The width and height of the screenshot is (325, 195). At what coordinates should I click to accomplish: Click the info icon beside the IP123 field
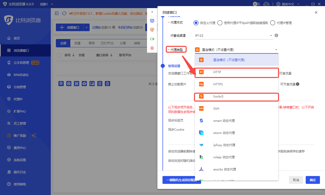tap(277, 35)
